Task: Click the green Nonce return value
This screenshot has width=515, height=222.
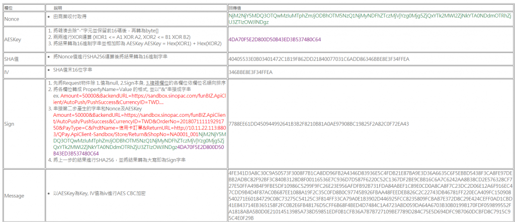Action: 370,19
